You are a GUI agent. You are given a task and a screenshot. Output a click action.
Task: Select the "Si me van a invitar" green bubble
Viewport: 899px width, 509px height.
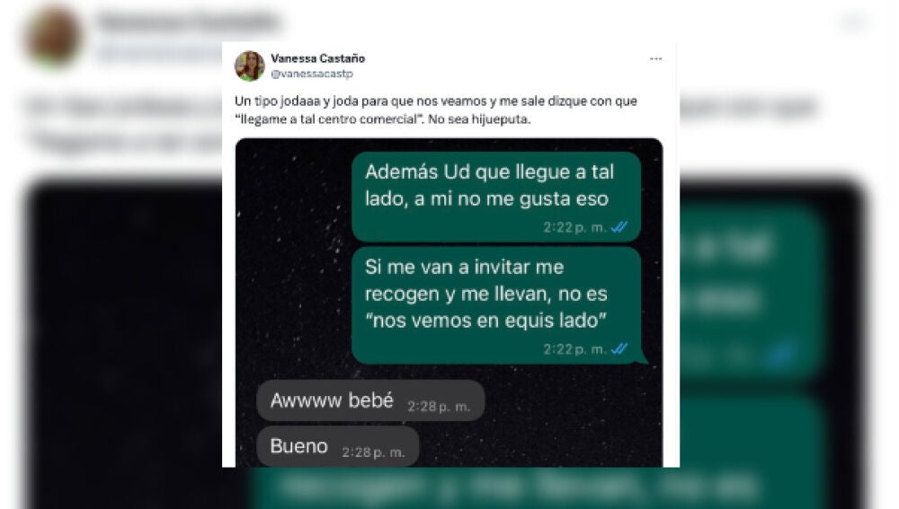click(x=498, y=305)
